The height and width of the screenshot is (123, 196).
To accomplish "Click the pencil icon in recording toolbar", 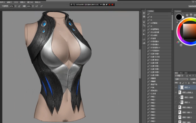I will tap(106, 5).
